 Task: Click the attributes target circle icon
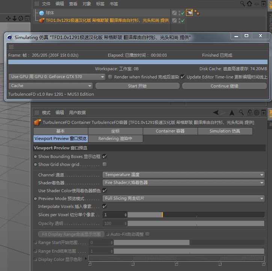point(257,113)
